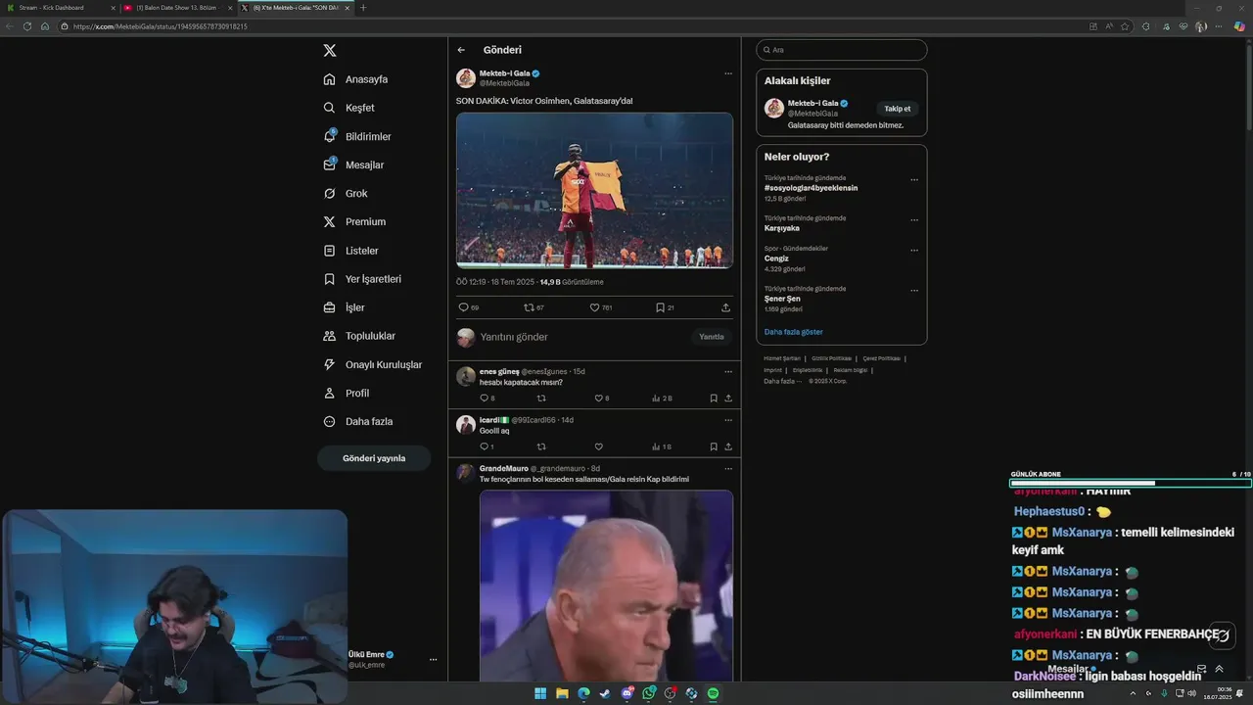Repost the Mekteb-i Gala post (67)
This screenshot has width=1253, height=705.
coord(529,307)
